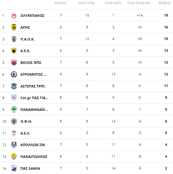Screen dimensions: 173x174
Task: Click the Olympiacos club crest
Action: pos(14,15)
